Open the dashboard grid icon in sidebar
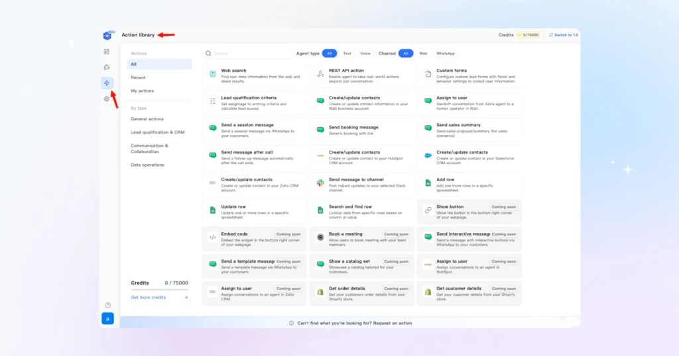This screenshot has height=356, width=679. pyautogui.click(x=107, y=52)
